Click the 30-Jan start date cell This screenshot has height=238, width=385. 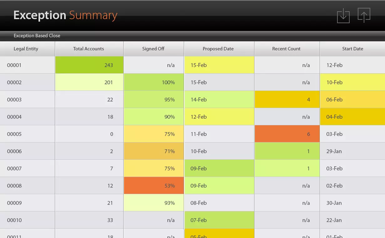pyautogui.click(x=352, y=203)
